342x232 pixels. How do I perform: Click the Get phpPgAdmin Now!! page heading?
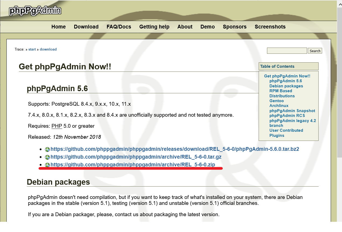click(x=65, y=67)
